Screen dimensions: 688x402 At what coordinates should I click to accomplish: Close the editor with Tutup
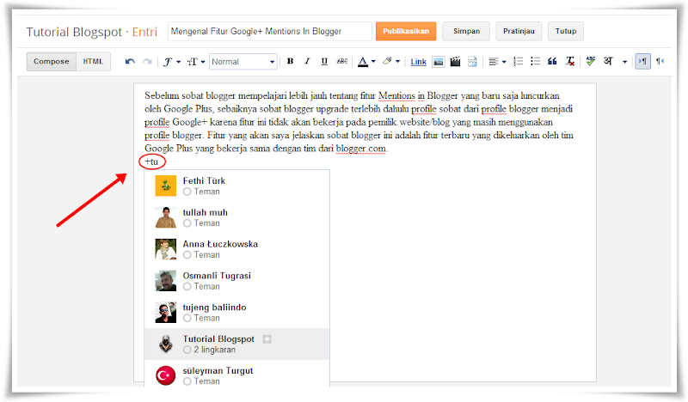pos(566,31)
